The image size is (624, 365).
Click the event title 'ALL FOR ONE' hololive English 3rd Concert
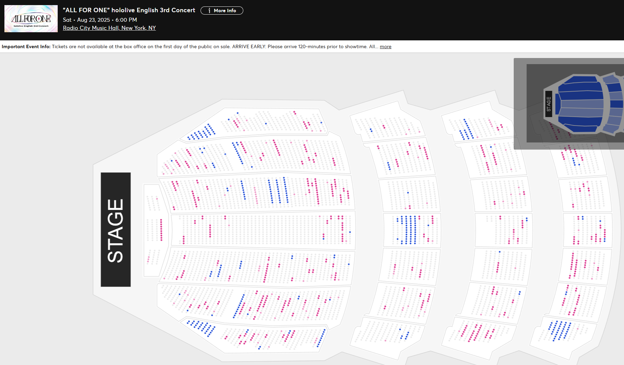129,10
